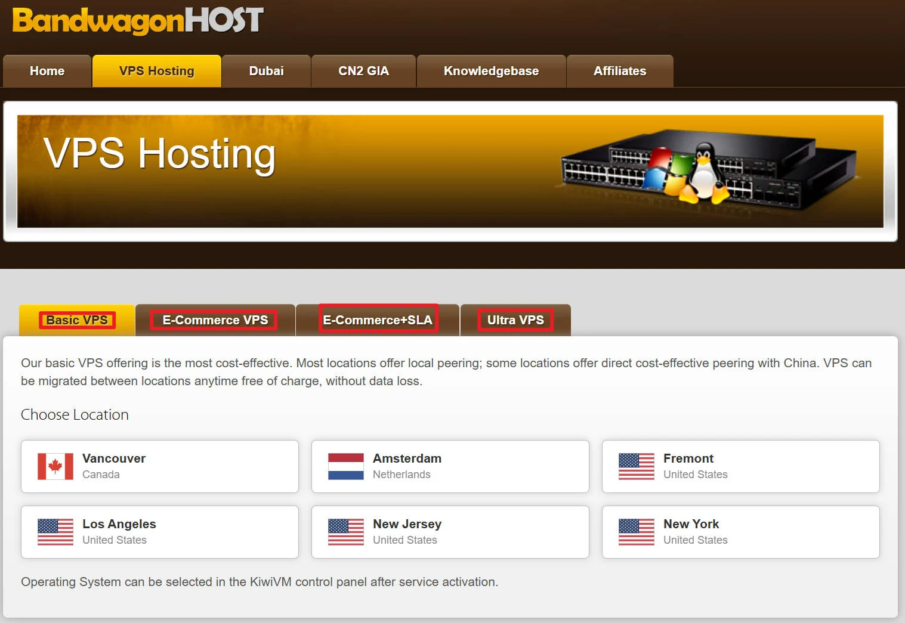Choose the Amsterdam location name
The image size is (905, 623).
407,458
